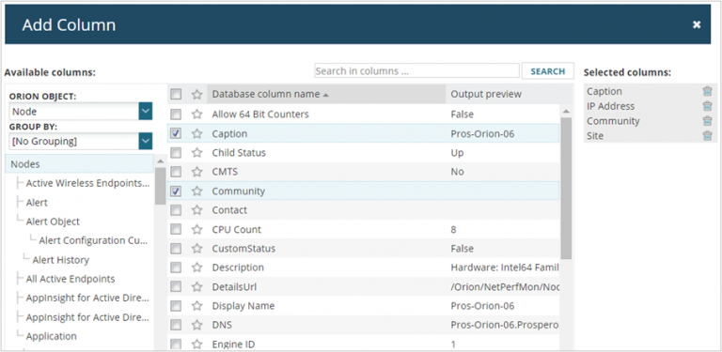Select Caption in Selected columns list
The width and height of the screenshot is (722, 352).
604,91
